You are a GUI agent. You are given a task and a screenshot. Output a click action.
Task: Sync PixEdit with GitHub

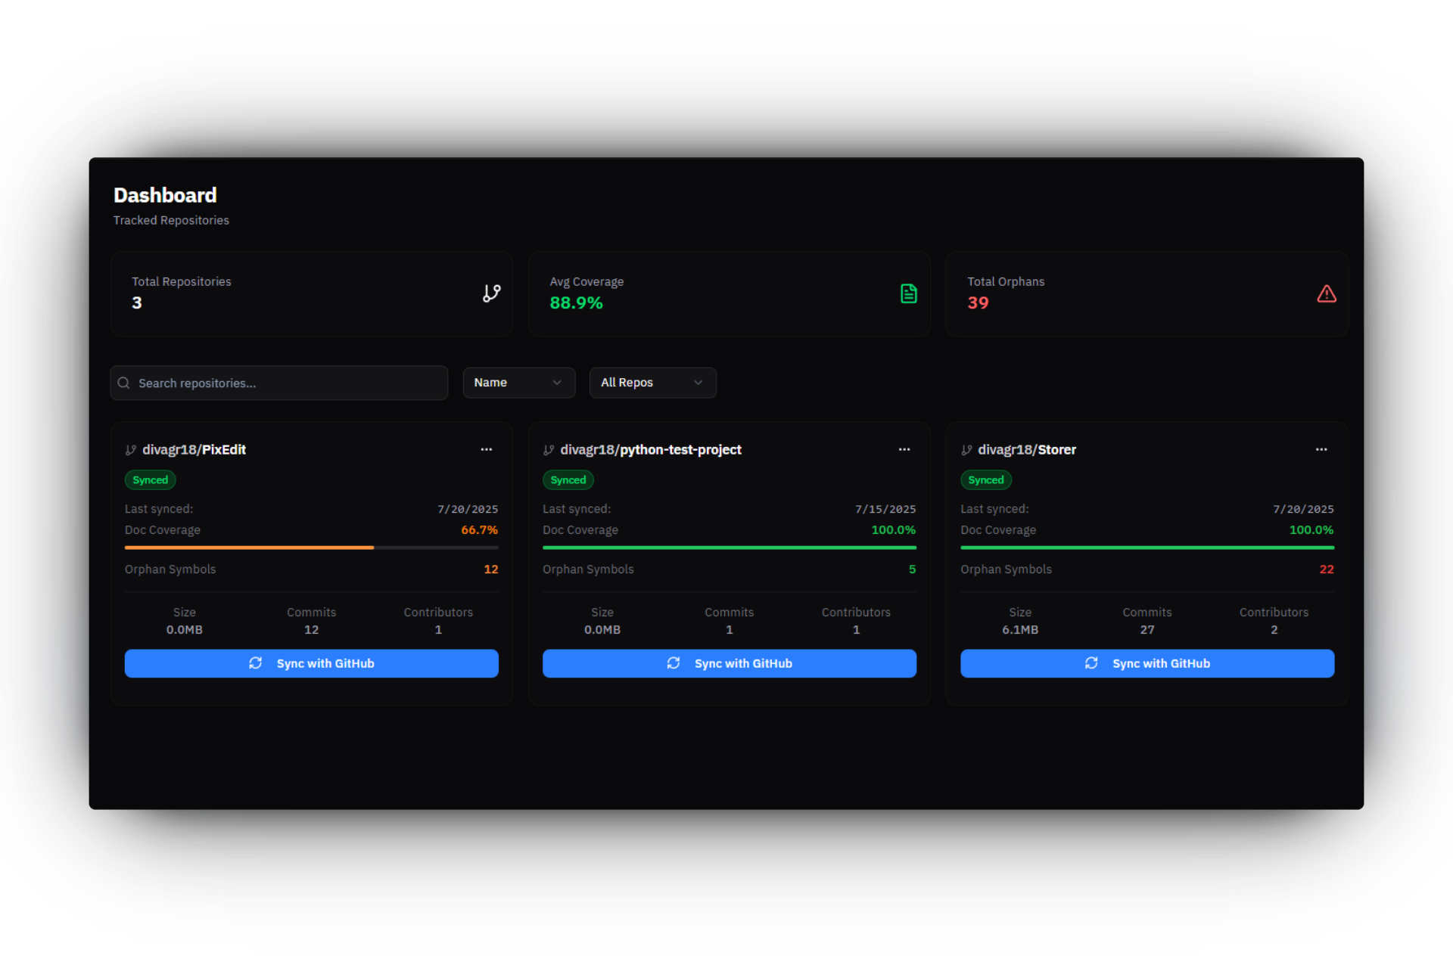(311, 663)
